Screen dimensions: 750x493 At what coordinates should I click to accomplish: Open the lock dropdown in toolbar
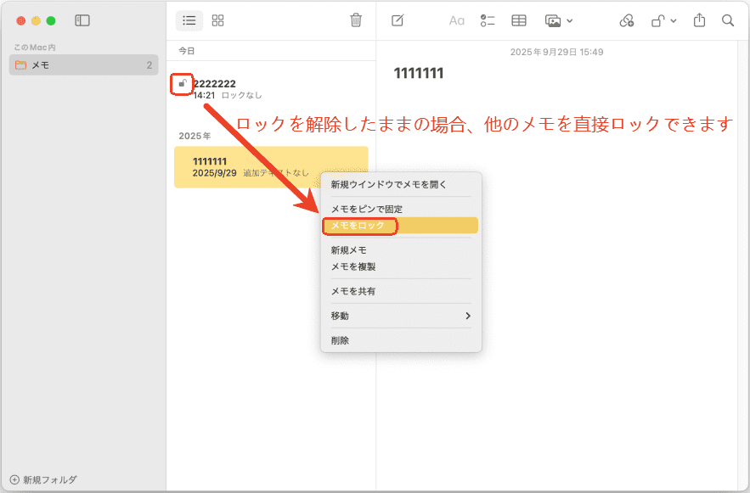tap(663, 20)
